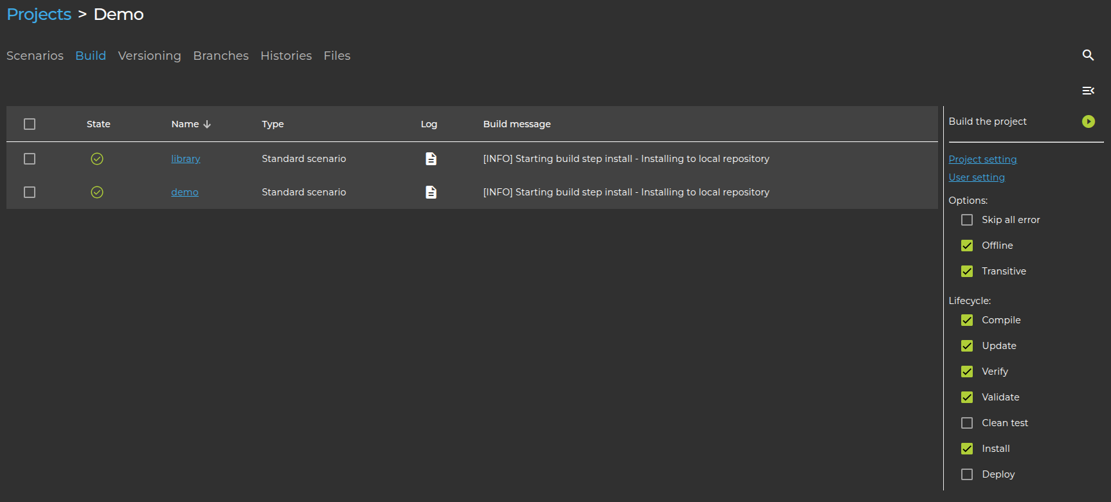Open log file icon for demo
1111x502 pixels.
point(431,192)
